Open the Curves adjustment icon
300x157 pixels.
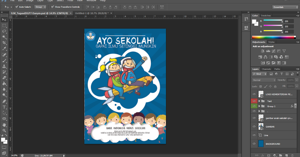coord(273,51)
